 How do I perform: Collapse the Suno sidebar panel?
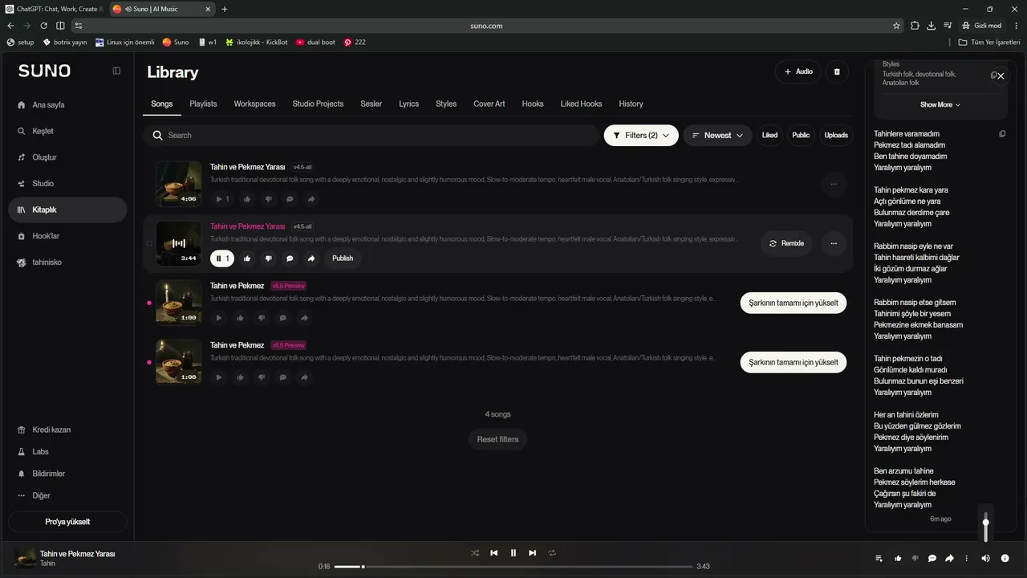116,71
